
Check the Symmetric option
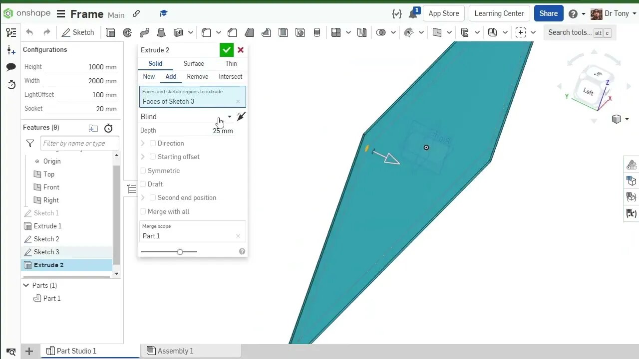143,171
